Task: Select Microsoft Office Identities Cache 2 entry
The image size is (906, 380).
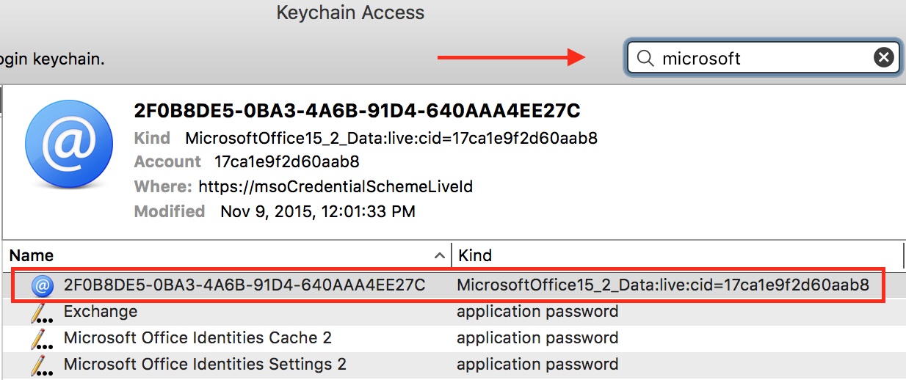Action: coord(197,338)
